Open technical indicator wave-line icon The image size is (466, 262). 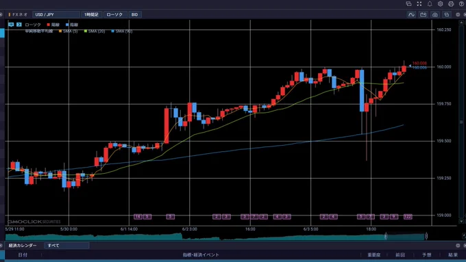411,14
